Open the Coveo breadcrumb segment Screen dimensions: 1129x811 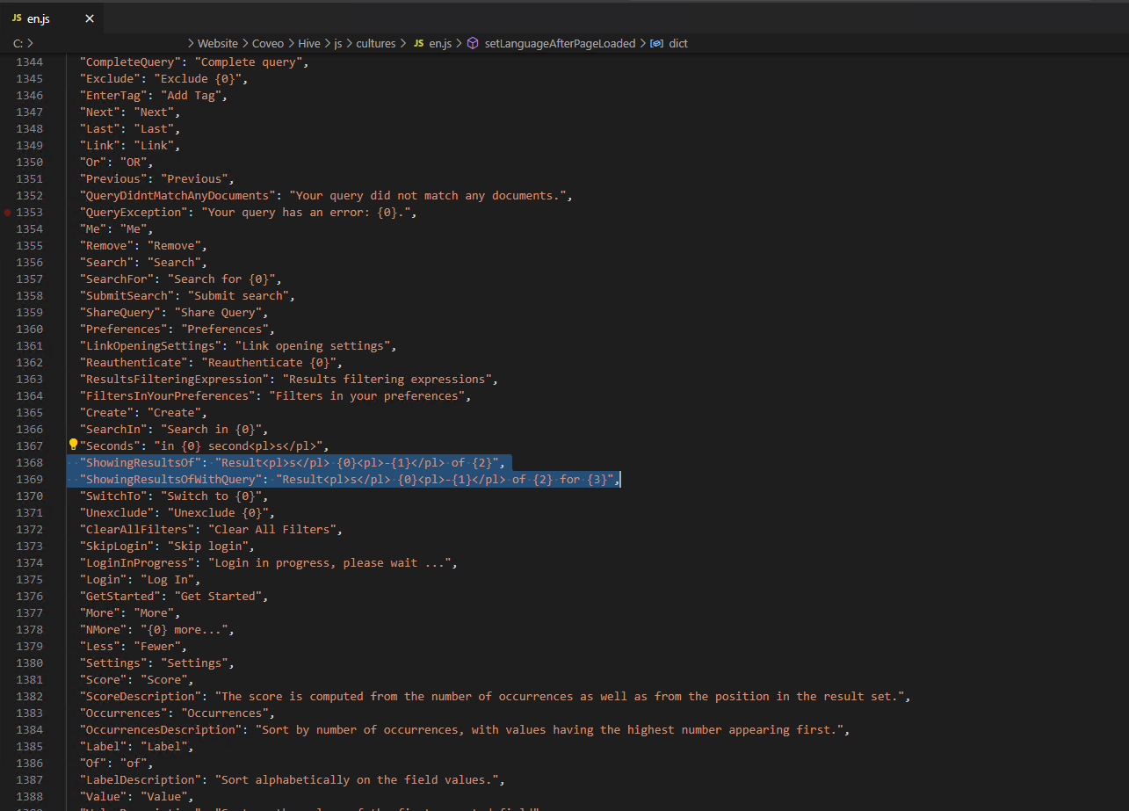[270, 43]
